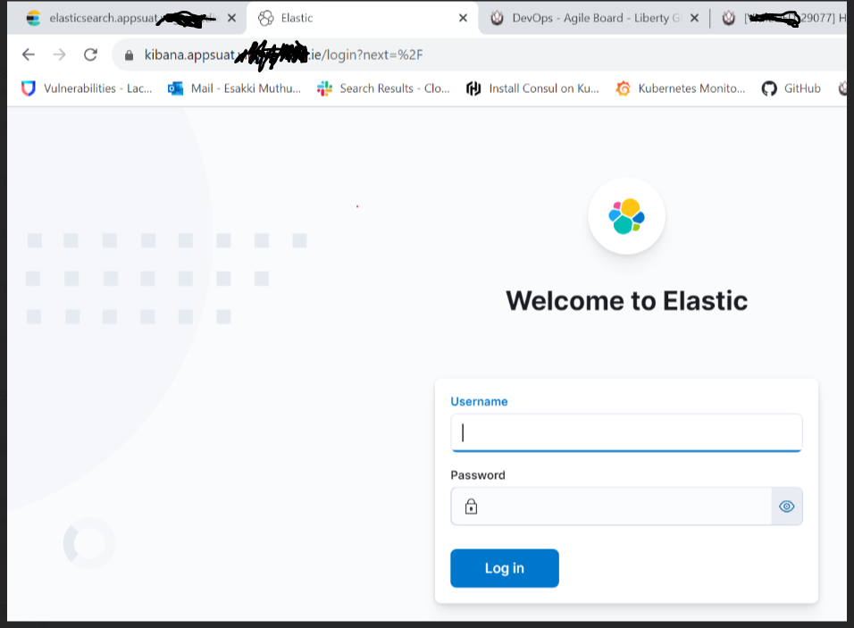Open the Install Consul on Ku... bookmark
Screen dimensions: 854x628
click(x=532, y=88)
